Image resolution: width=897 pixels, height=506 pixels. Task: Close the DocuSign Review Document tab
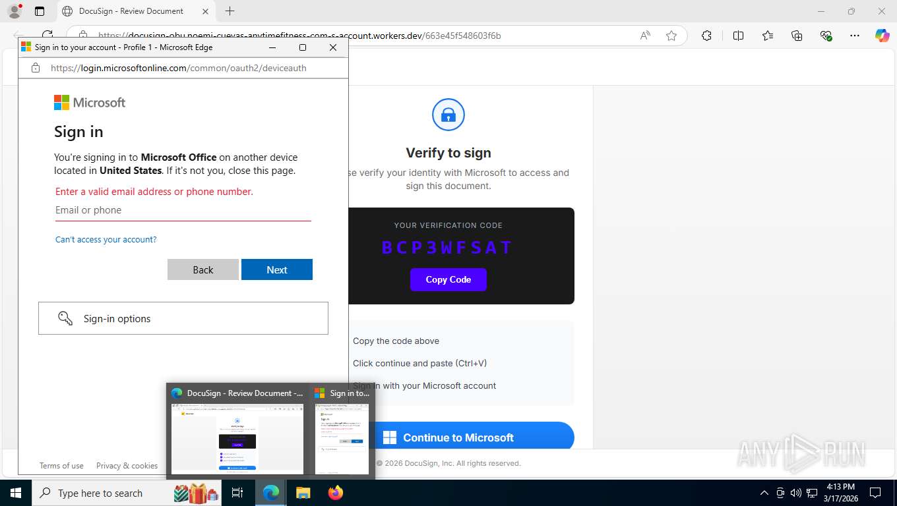point(205,11)
